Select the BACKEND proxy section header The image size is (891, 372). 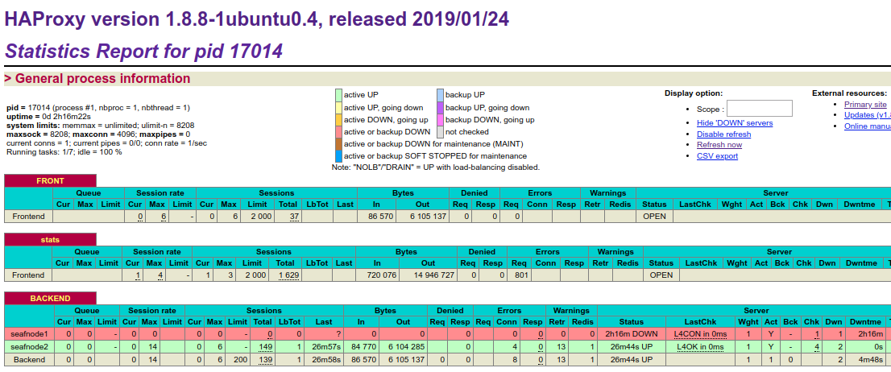[50, 299]
